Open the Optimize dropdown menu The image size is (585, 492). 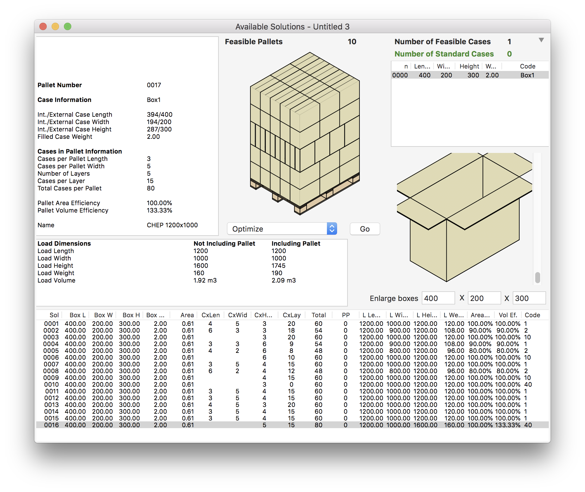coord(282,229)
